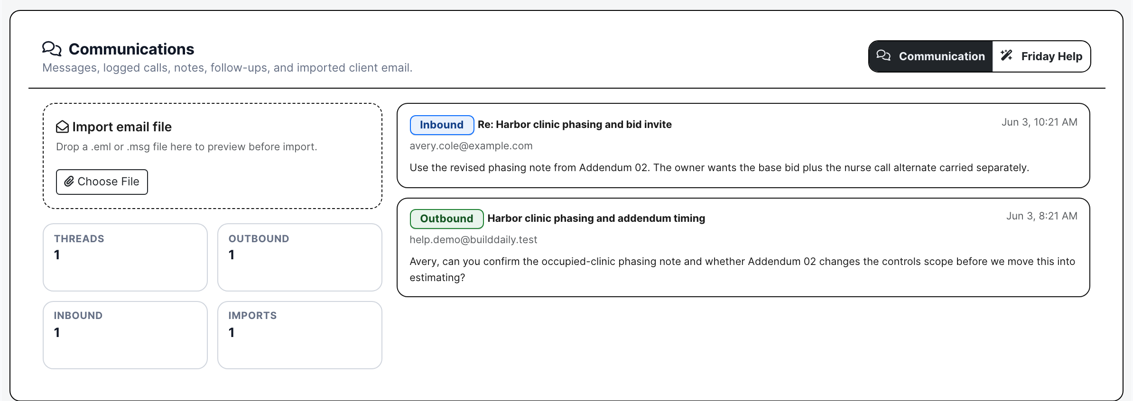Click the IMPORTS stat card
The height and width of the screenshot is (401, 1133).
pyautogui.click(x=300, y=335)
